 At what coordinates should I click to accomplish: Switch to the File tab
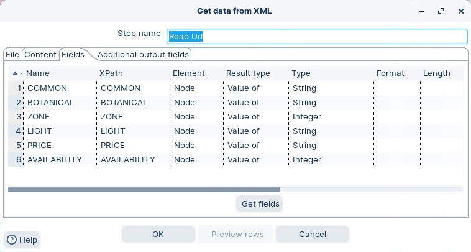(12, 55)
